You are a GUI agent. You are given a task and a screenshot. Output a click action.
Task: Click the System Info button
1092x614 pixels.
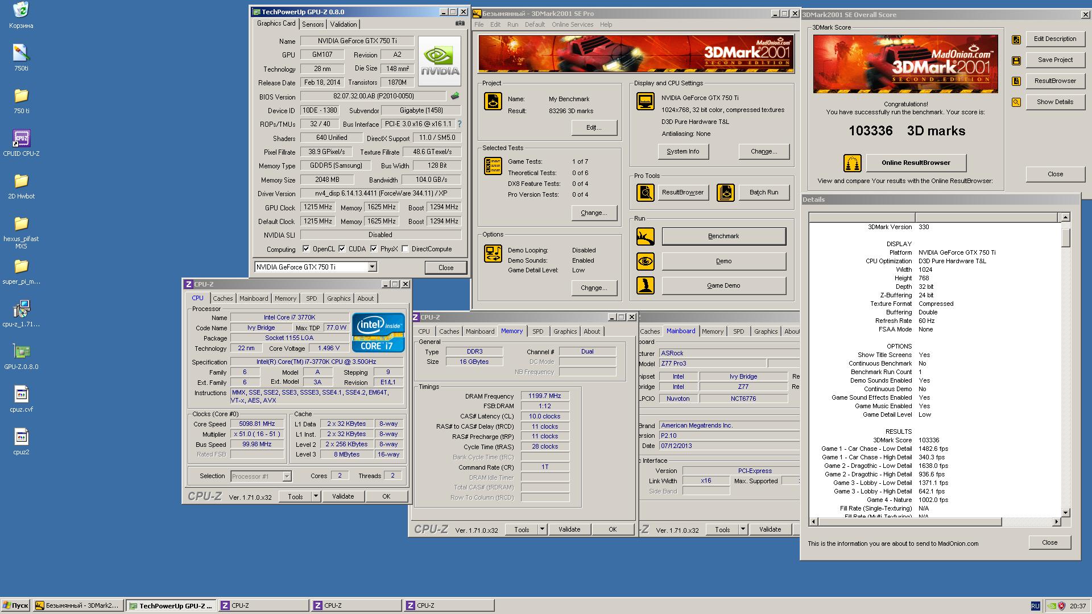[x=683, y=151]
